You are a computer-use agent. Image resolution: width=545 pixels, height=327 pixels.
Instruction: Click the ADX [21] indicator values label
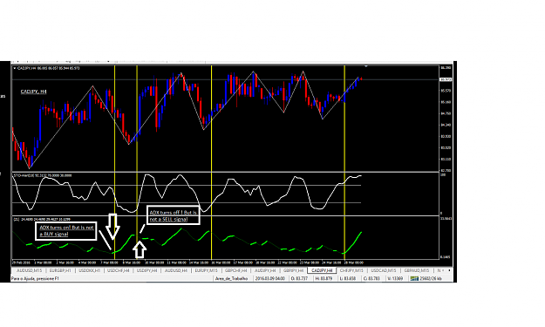click(x=42, y=219)
